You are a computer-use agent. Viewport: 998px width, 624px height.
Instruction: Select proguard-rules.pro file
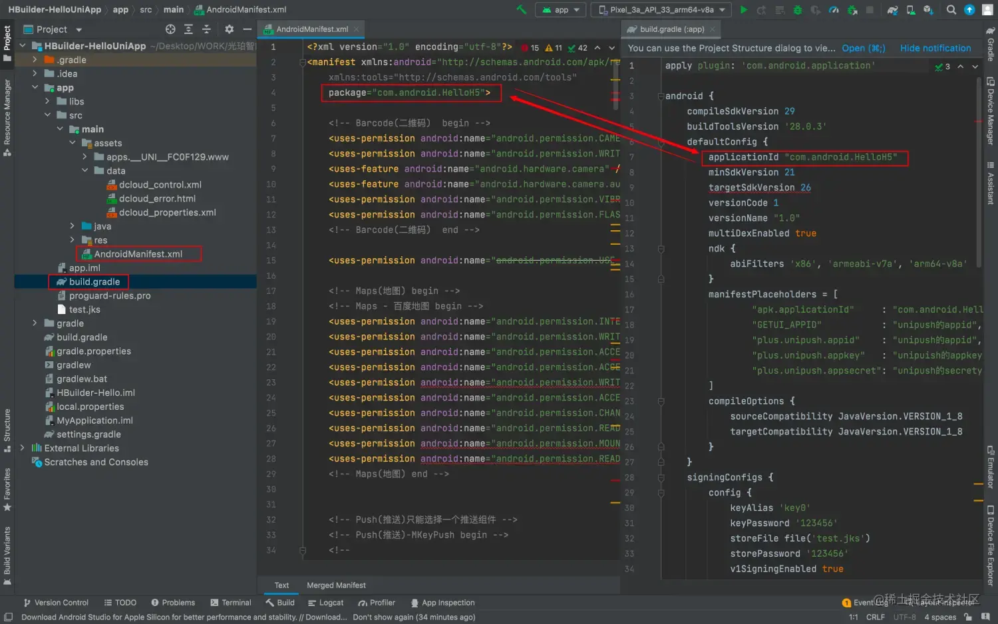110,296
